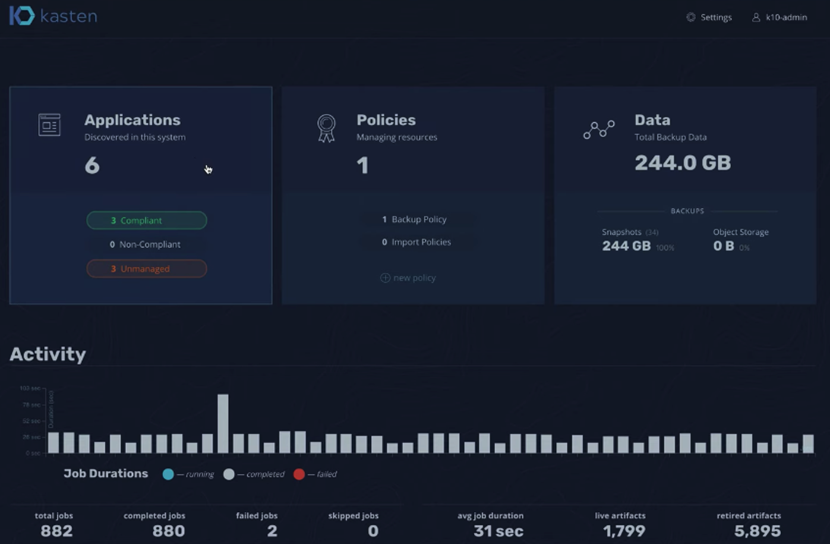
Task: Click the Job Durations label
Action: [x=106, y=474]
